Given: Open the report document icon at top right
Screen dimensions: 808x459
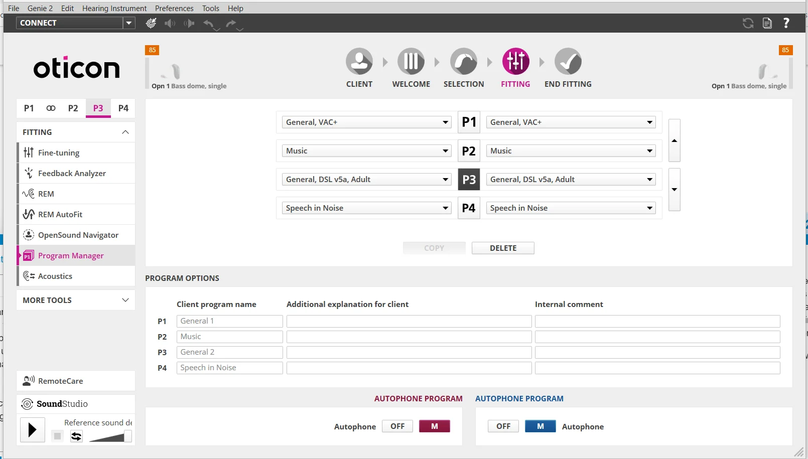Looking at the screenshot, I should pyautogui.click(x=767, y=23).
